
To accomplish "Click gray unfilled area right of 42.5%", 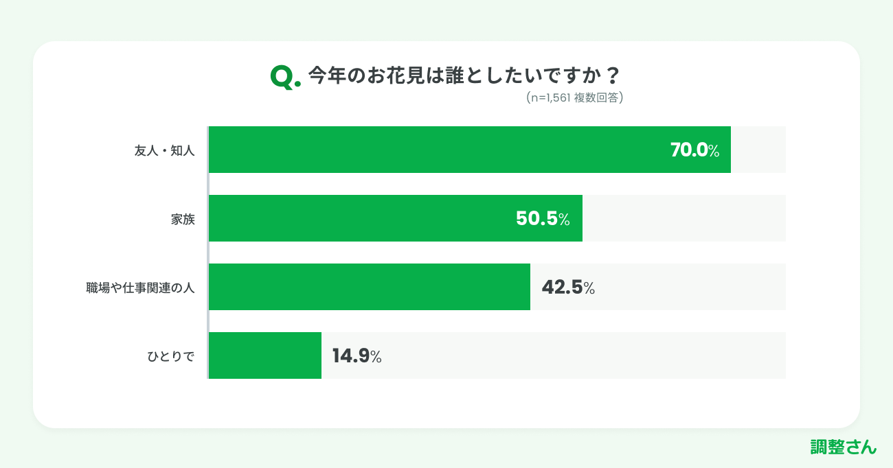I will point(690,287).
